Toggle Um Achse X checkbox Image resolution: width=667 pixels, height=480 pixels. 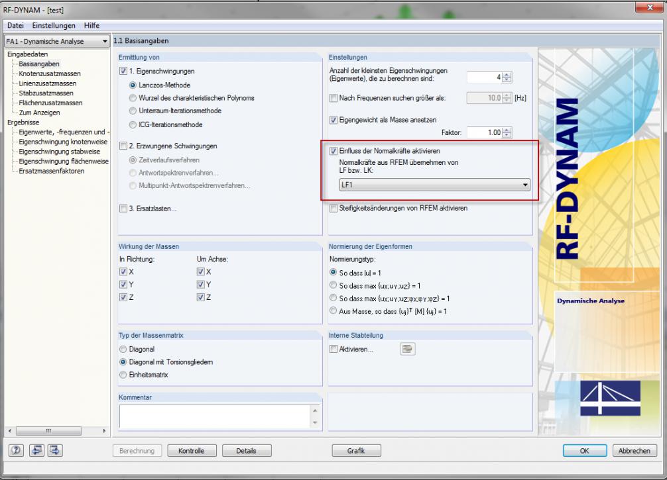[200, 271]
